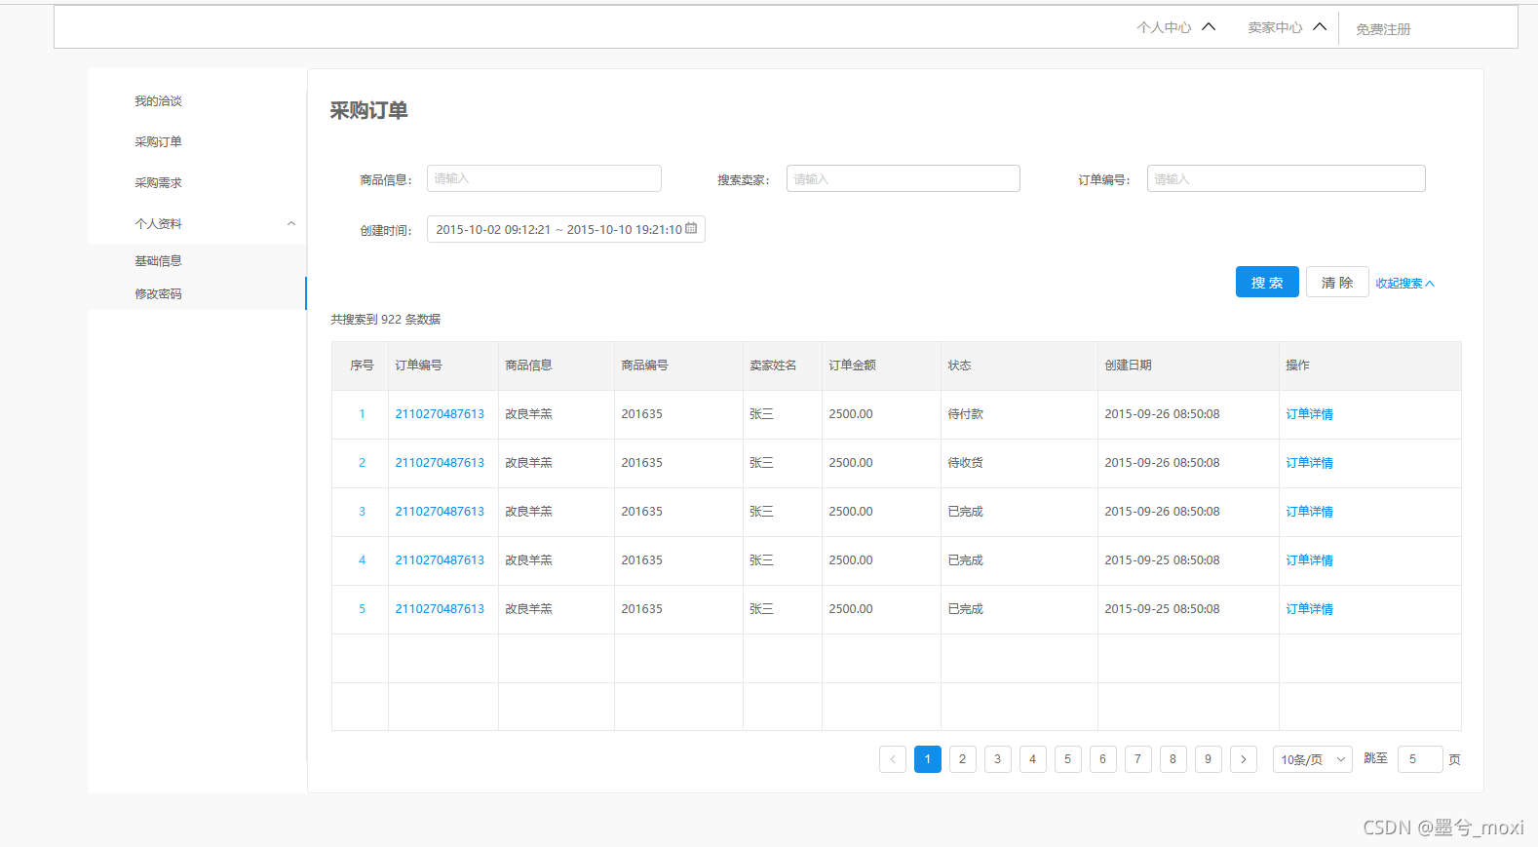Viewport: 1538px width, 847px height.
Task: Open the calendar icon in 创建时间 field
Action: [691, 229]
